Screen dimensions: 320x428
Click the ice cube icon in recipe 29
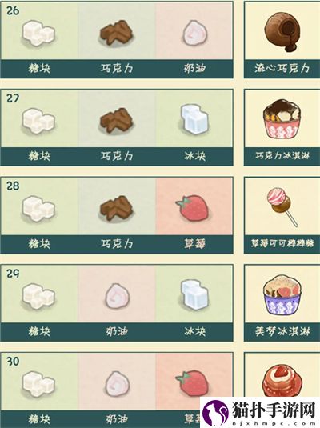click(194, 295)
